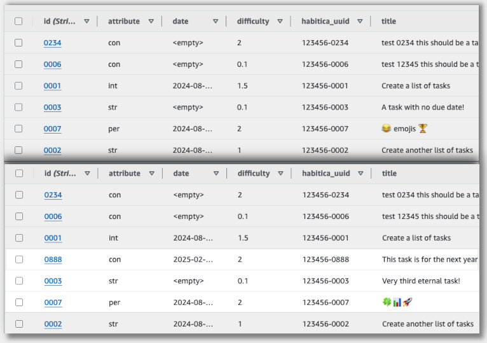Select '123456-0234' uuid cell in top table
The image size is (487, 343).
[x=325, y=43]
